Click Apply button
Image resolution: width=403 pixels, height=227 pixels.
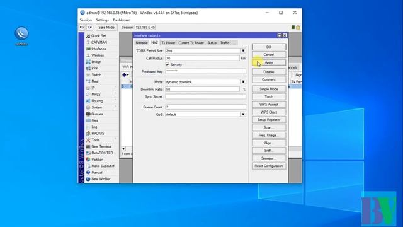[x=269, y=62]
